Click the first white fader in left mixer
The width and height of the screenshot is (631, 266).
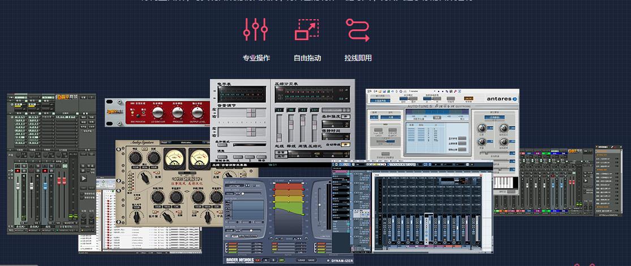tap(18, 186)
